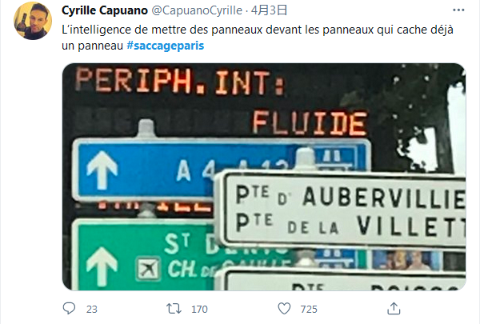This screenshot has height=324, width=480.
Task: Click the airplane icon on the green sign
Action: tap(147, 269)
